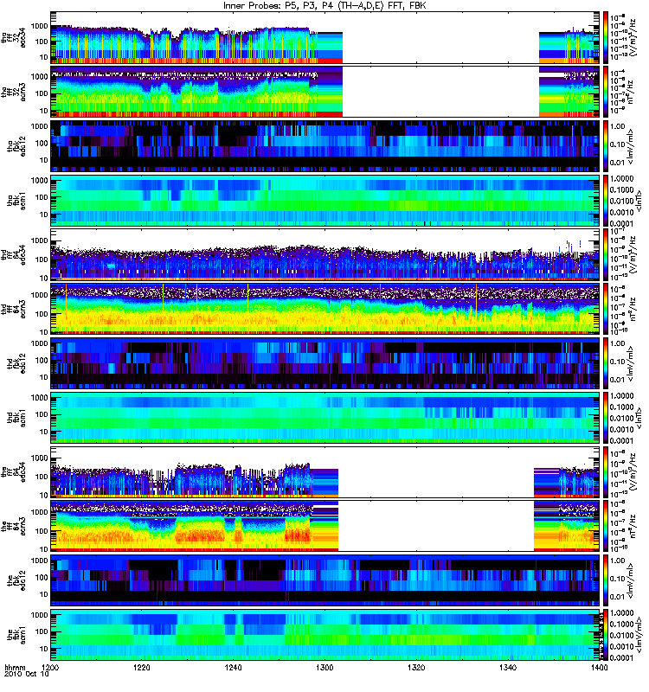Click the "tha fbk edc12" y-axis title
Image resolution: width=649 pixels, height=692 pixels.
pyautogui.click(x=16, y=146)
